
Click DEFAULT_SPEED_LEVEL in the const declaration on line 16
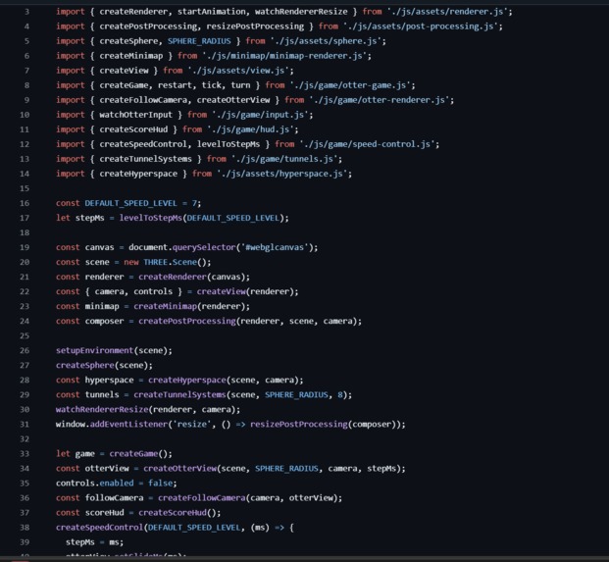click(130, 203)
